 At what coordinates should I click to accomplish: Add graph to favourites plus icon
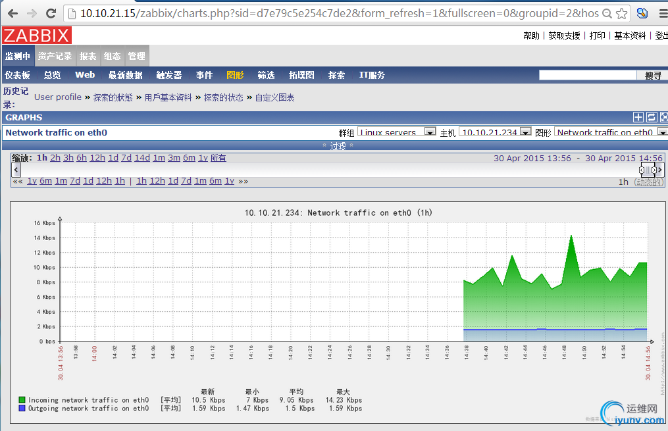(x=638, y=118)
